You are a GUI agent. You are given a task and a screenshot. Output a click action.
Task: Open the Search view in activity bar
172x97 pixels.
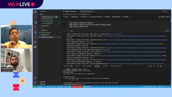click(x=35, y=17)
